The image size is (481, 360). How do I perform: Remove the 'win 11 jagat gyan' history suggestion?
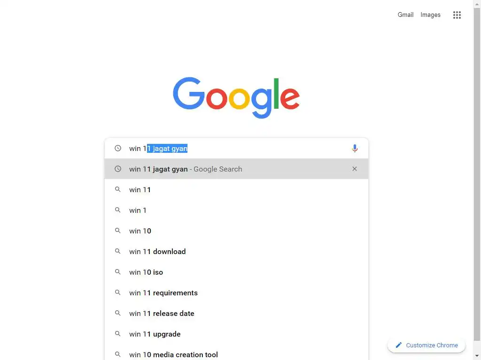[x=355, y=169]
